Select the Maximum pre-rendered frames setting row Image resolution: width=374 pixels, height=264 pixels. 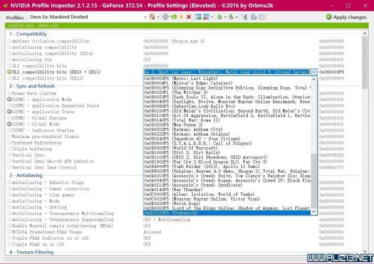tap(183, 136)
